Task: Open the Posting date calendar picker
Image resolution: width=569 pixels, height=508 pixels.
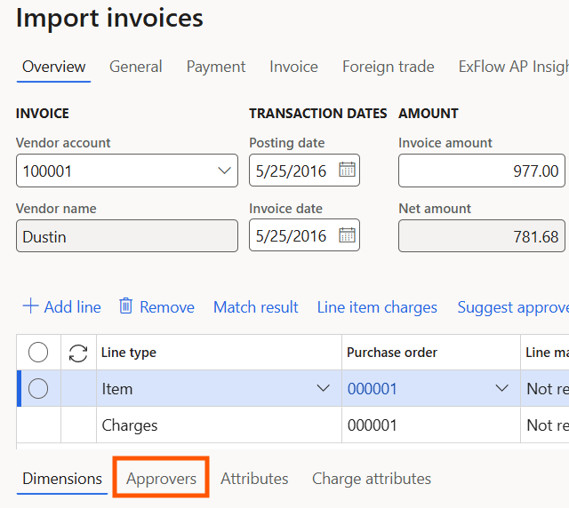Action: tap(347, 170)
